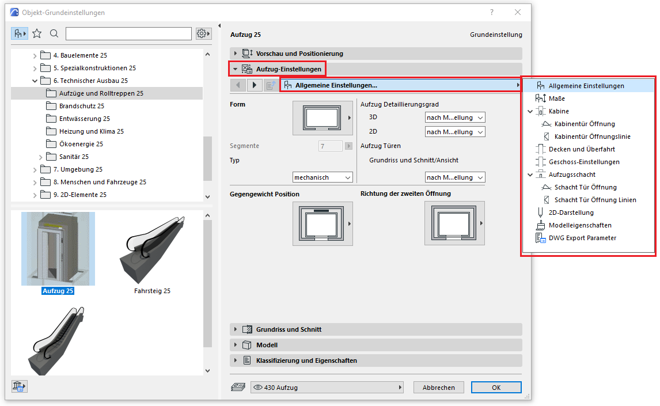The height and width of the screenshot is (406, 660).
Task: Collapse the 6. Technischer Ausbau 25 folder
Action: pos(35,81)
